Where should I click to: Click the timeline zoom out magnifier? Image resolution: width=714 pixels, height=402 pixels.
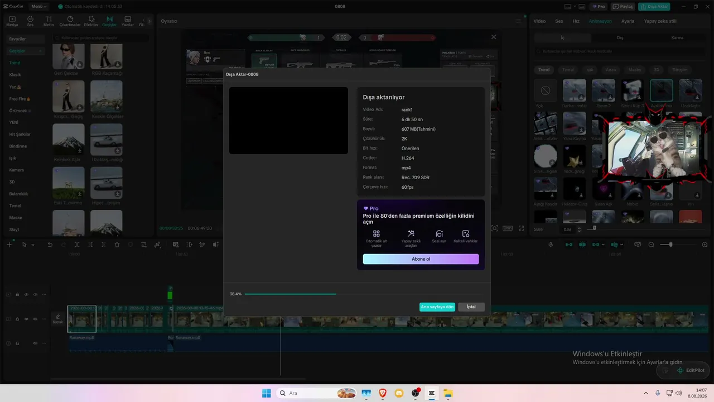point(651,245)
